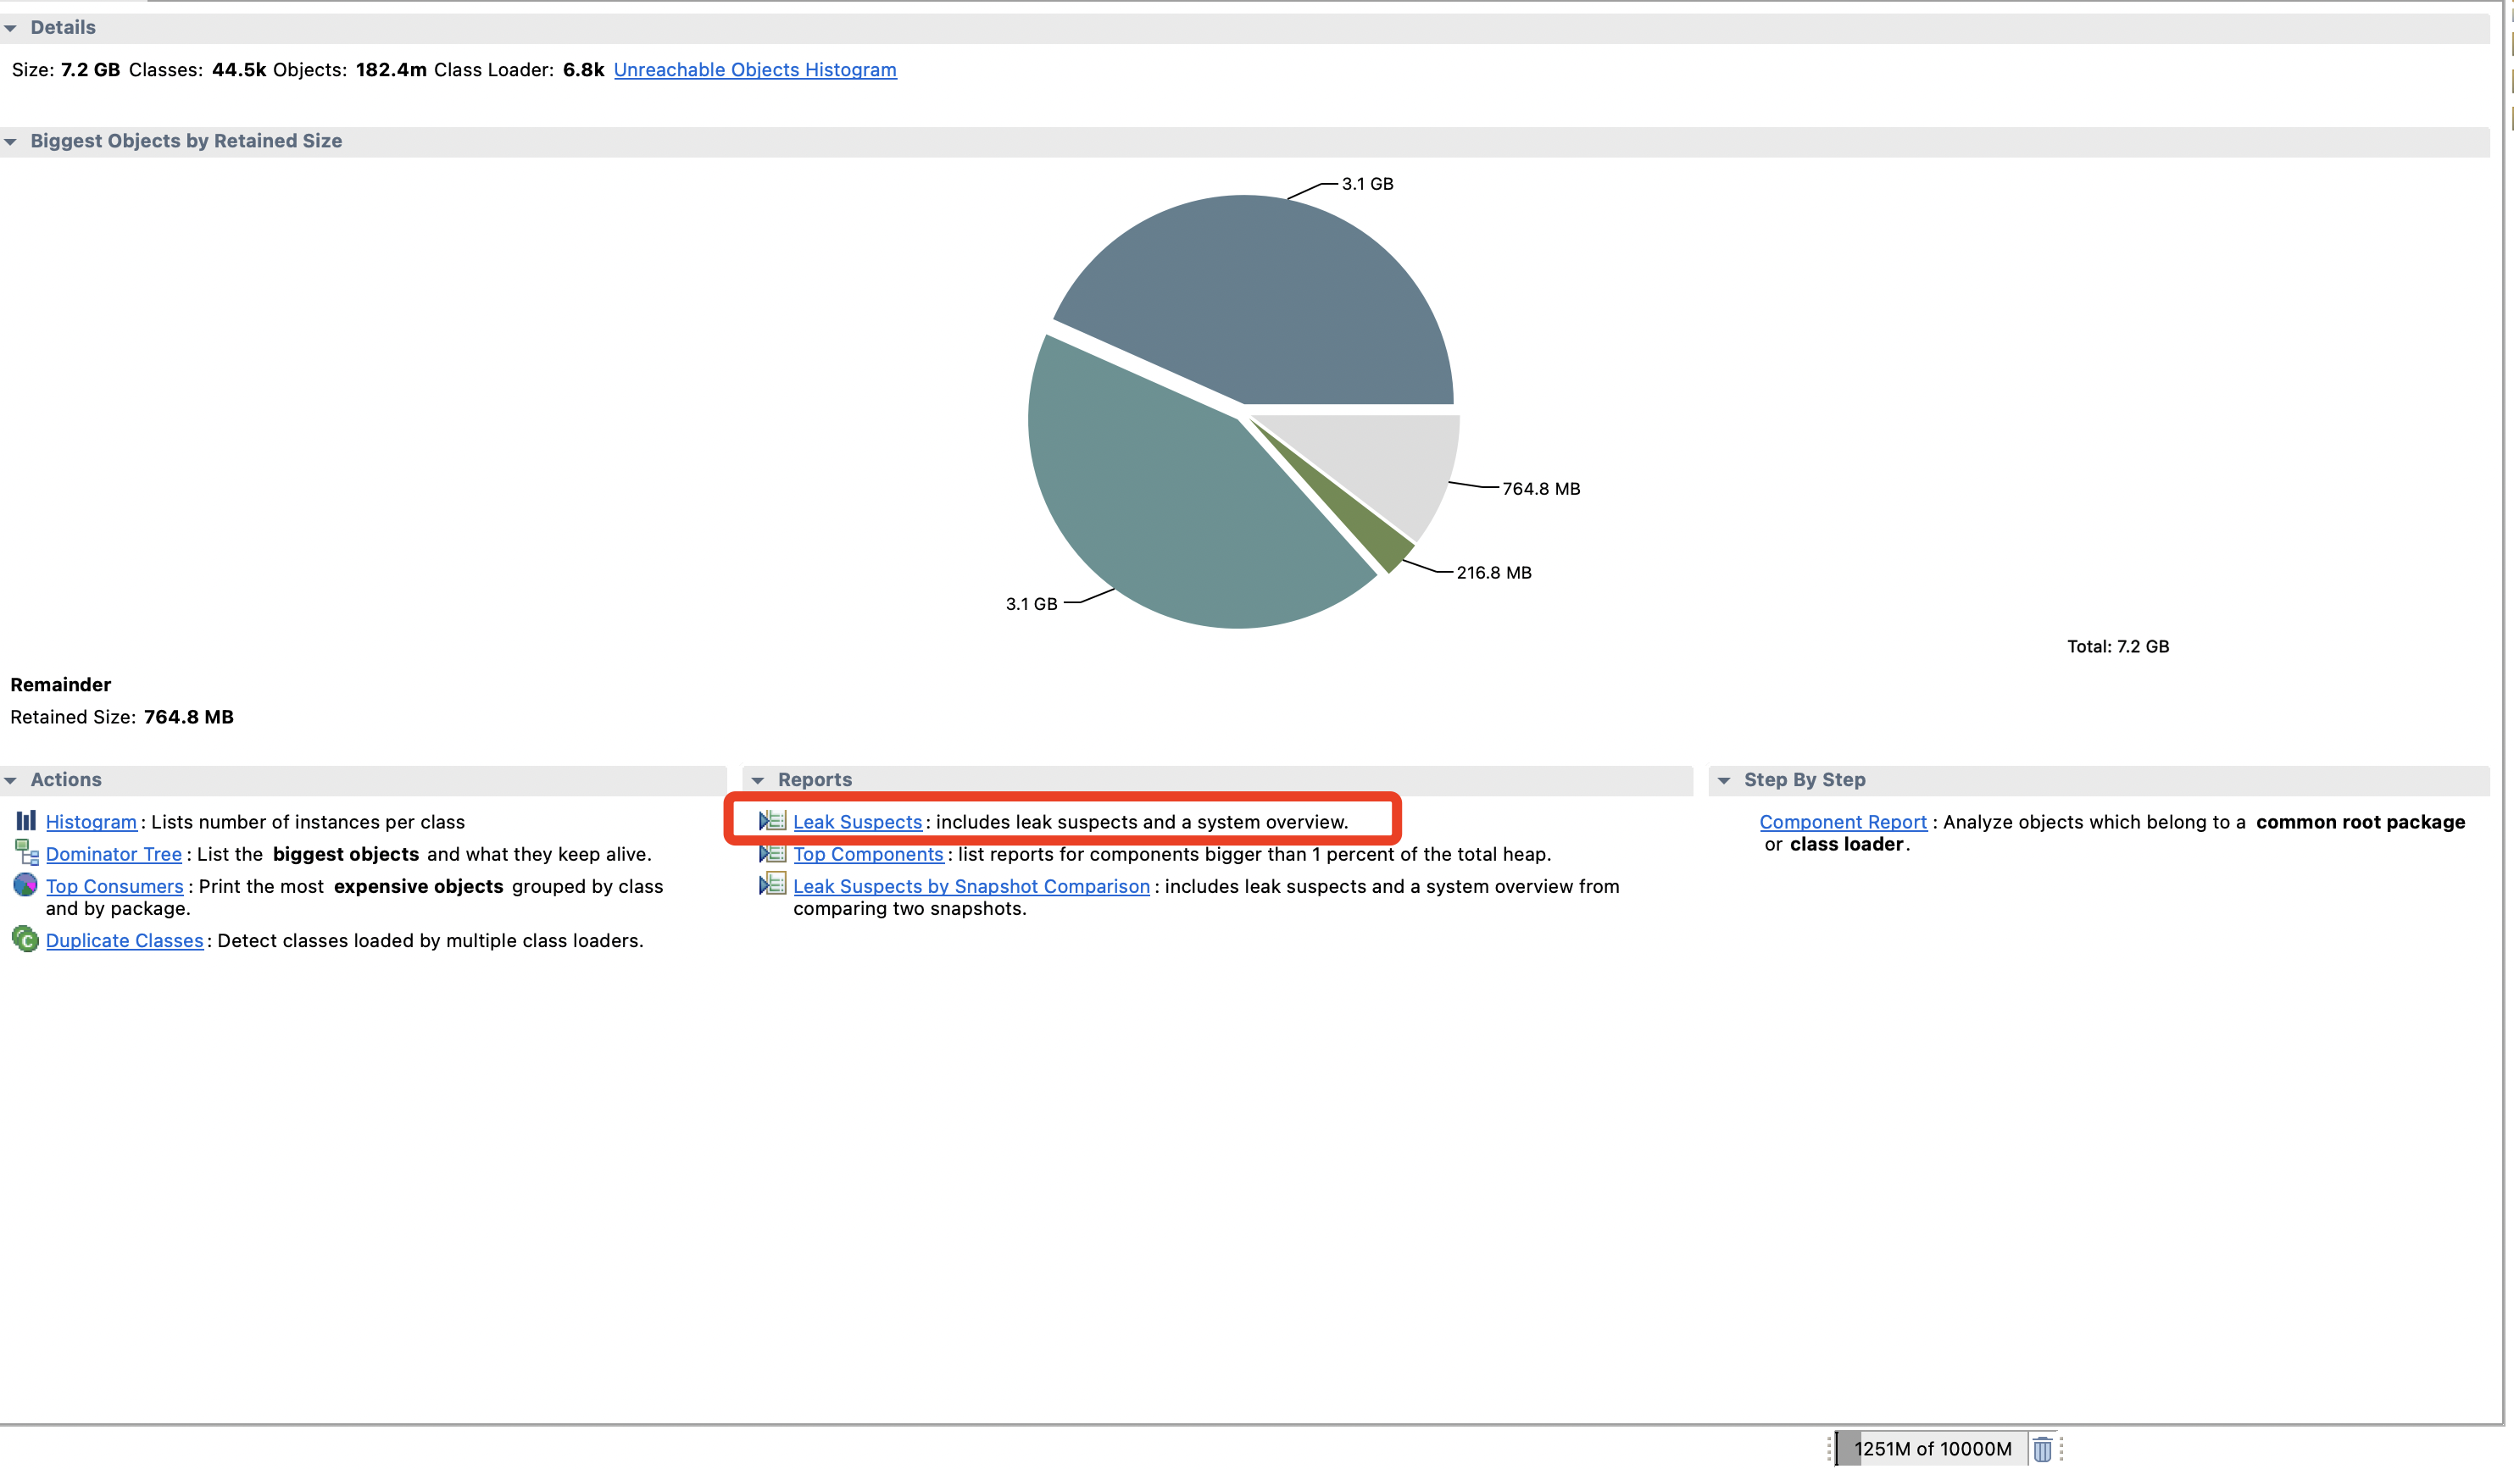Open the Component Report link
The width and height of the screenshot is (2514, 1469).
[x=1843, y=822]
